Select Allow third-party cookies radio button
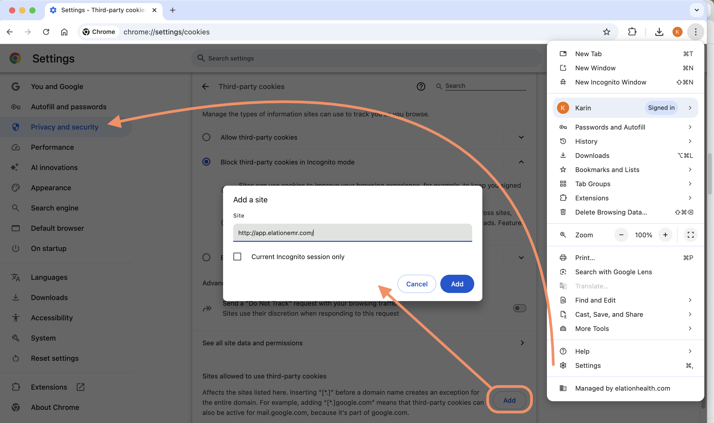Image resolution: width=714 pixels, height=423 pixels. [x=206, y=137]
